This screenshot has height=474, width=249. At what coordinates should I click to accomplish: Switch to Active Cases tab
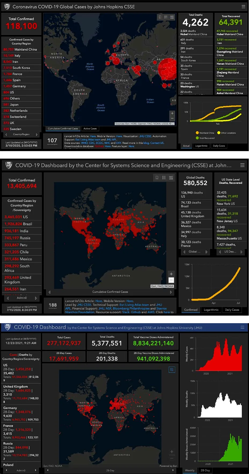coord(90,129)
